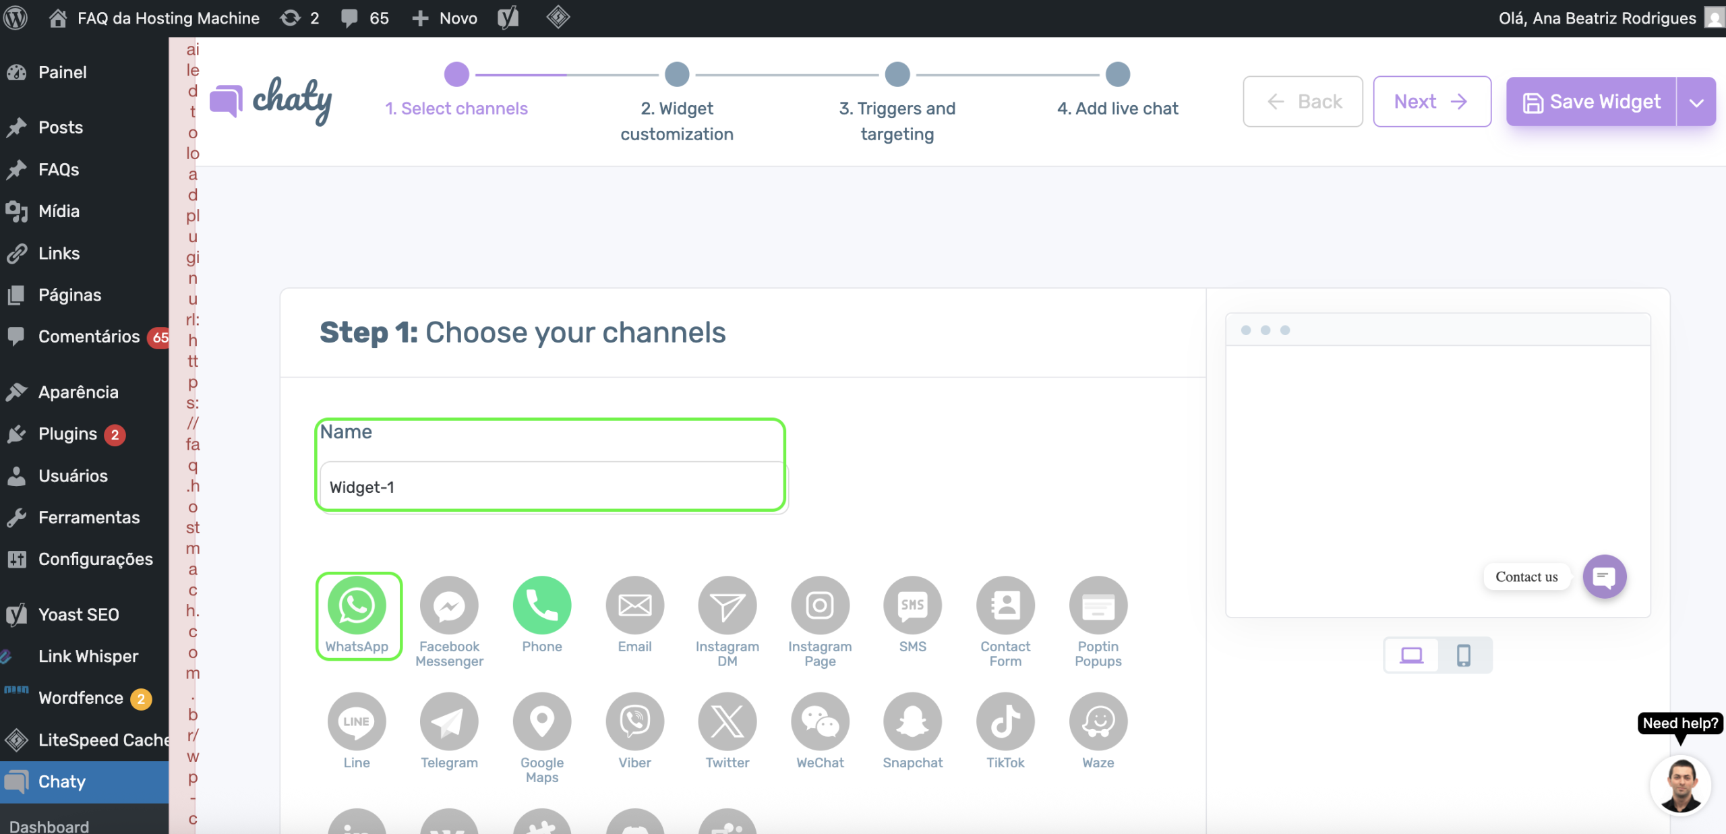Add the TikTok channel
The width and height of the screenshot is (1726, 834).
(1006, 721)
